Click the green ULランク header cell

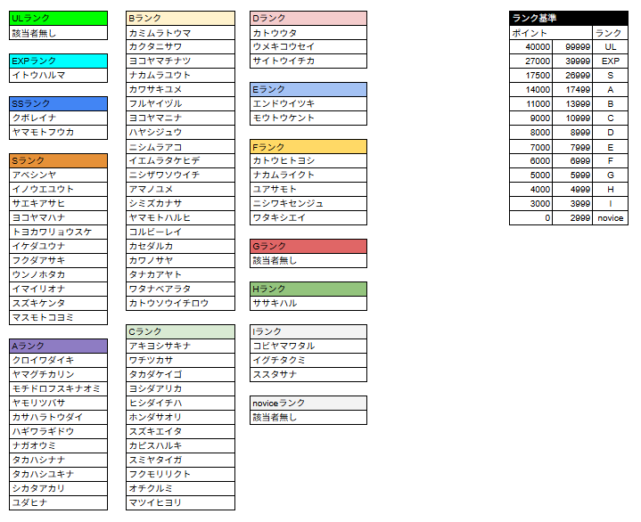pos(58,18)
